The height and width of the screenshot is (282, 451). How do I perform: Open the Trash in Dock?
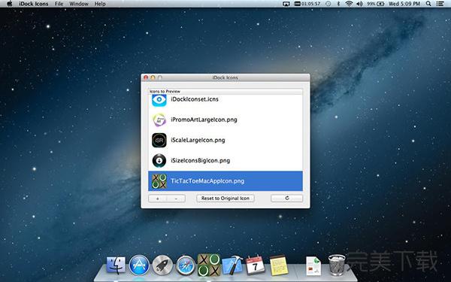click(337, 265)
